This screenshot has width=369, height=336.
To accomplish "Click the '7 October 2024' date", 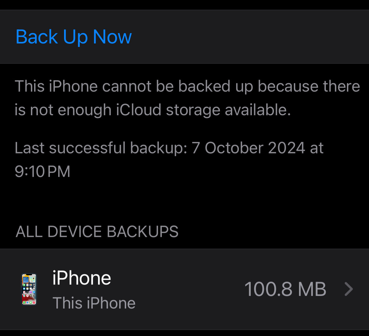I will [x=249, y=148].
